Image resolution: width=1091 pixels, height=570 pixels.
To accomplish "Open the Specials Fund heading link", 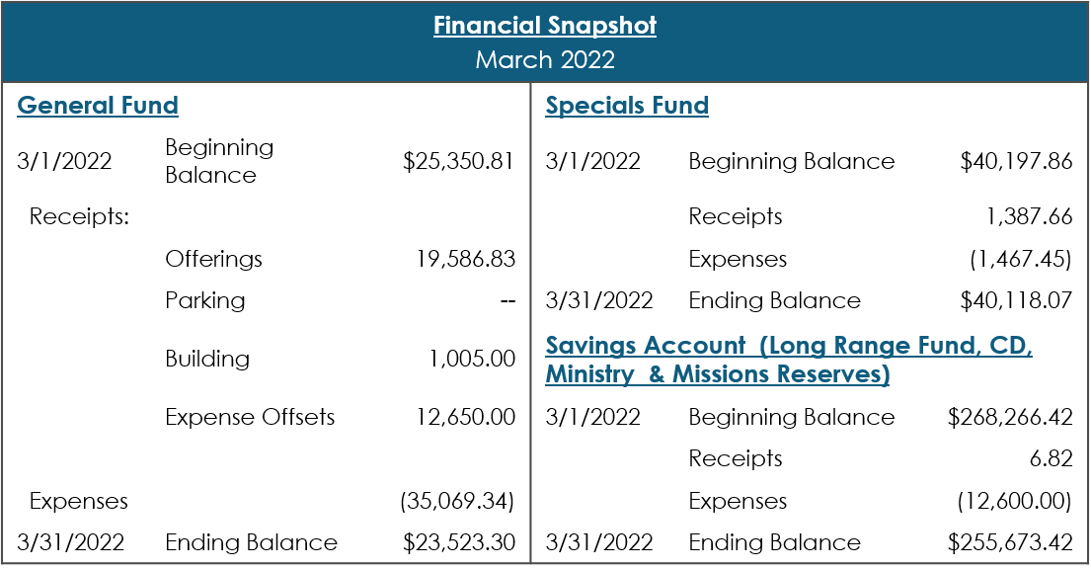I will [x=627, y=106].
